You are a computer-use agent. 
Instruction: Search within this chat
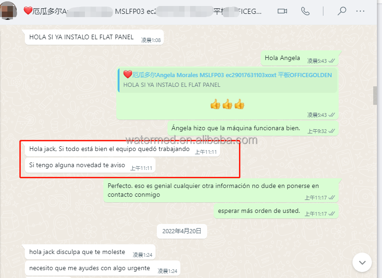342,11
